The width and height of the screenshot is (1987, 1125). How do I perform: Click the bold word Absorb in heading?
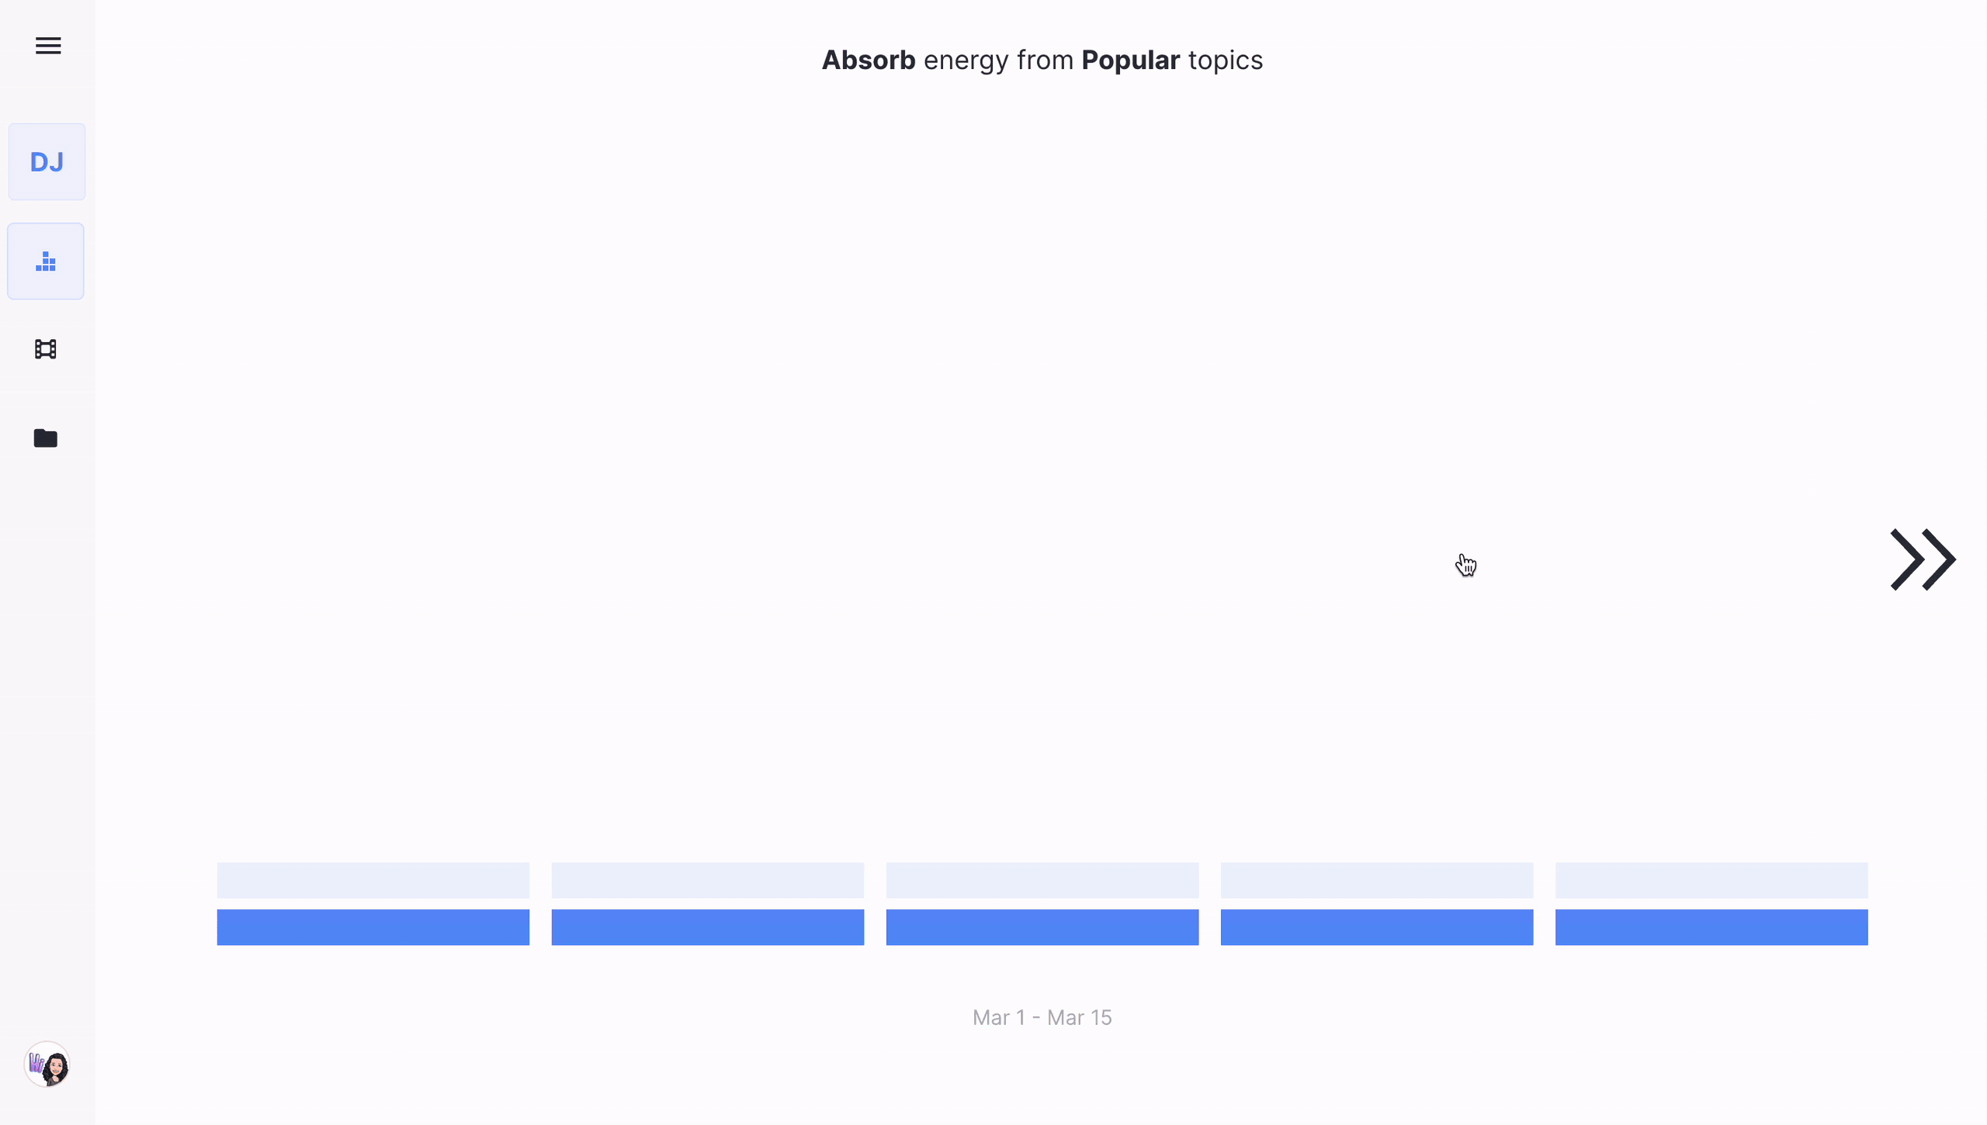pyautogui.click(x=869, y=61)
